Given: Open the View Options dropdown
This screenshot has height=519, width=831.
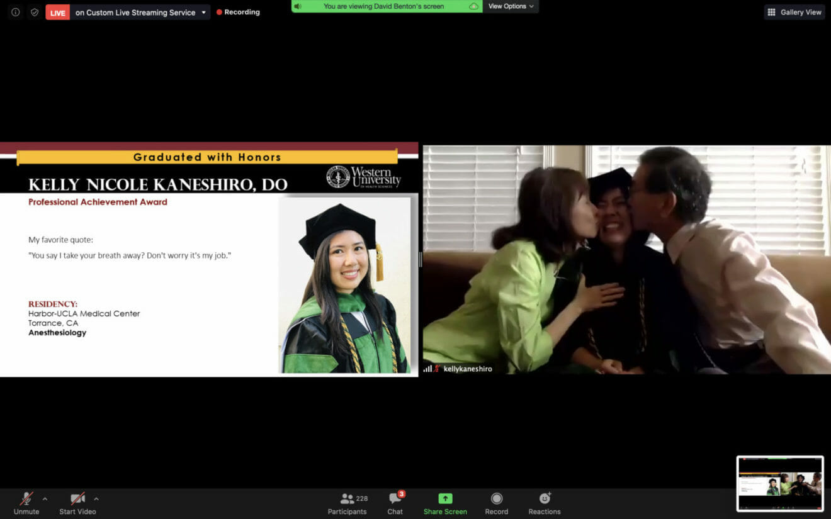Looking at the screenshot, I should click(x=510, y=6).
